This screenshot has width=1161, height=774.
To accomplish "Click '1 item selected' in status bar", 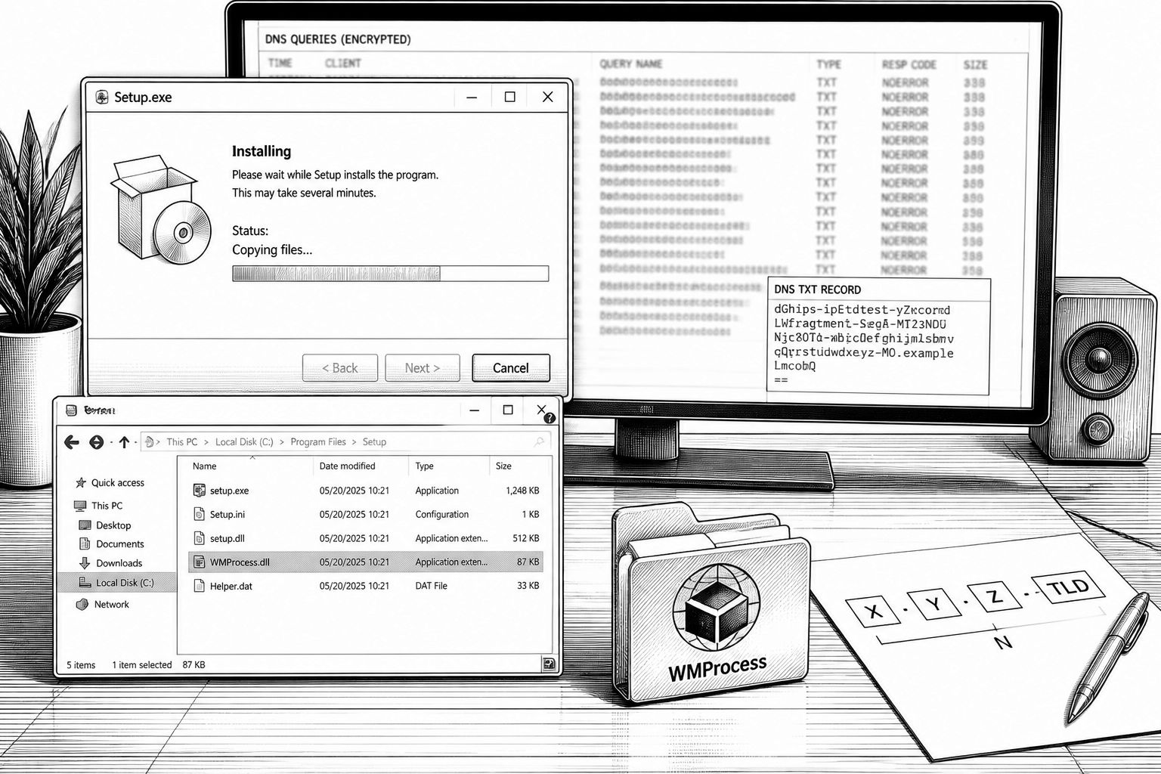I will (142, 665).
